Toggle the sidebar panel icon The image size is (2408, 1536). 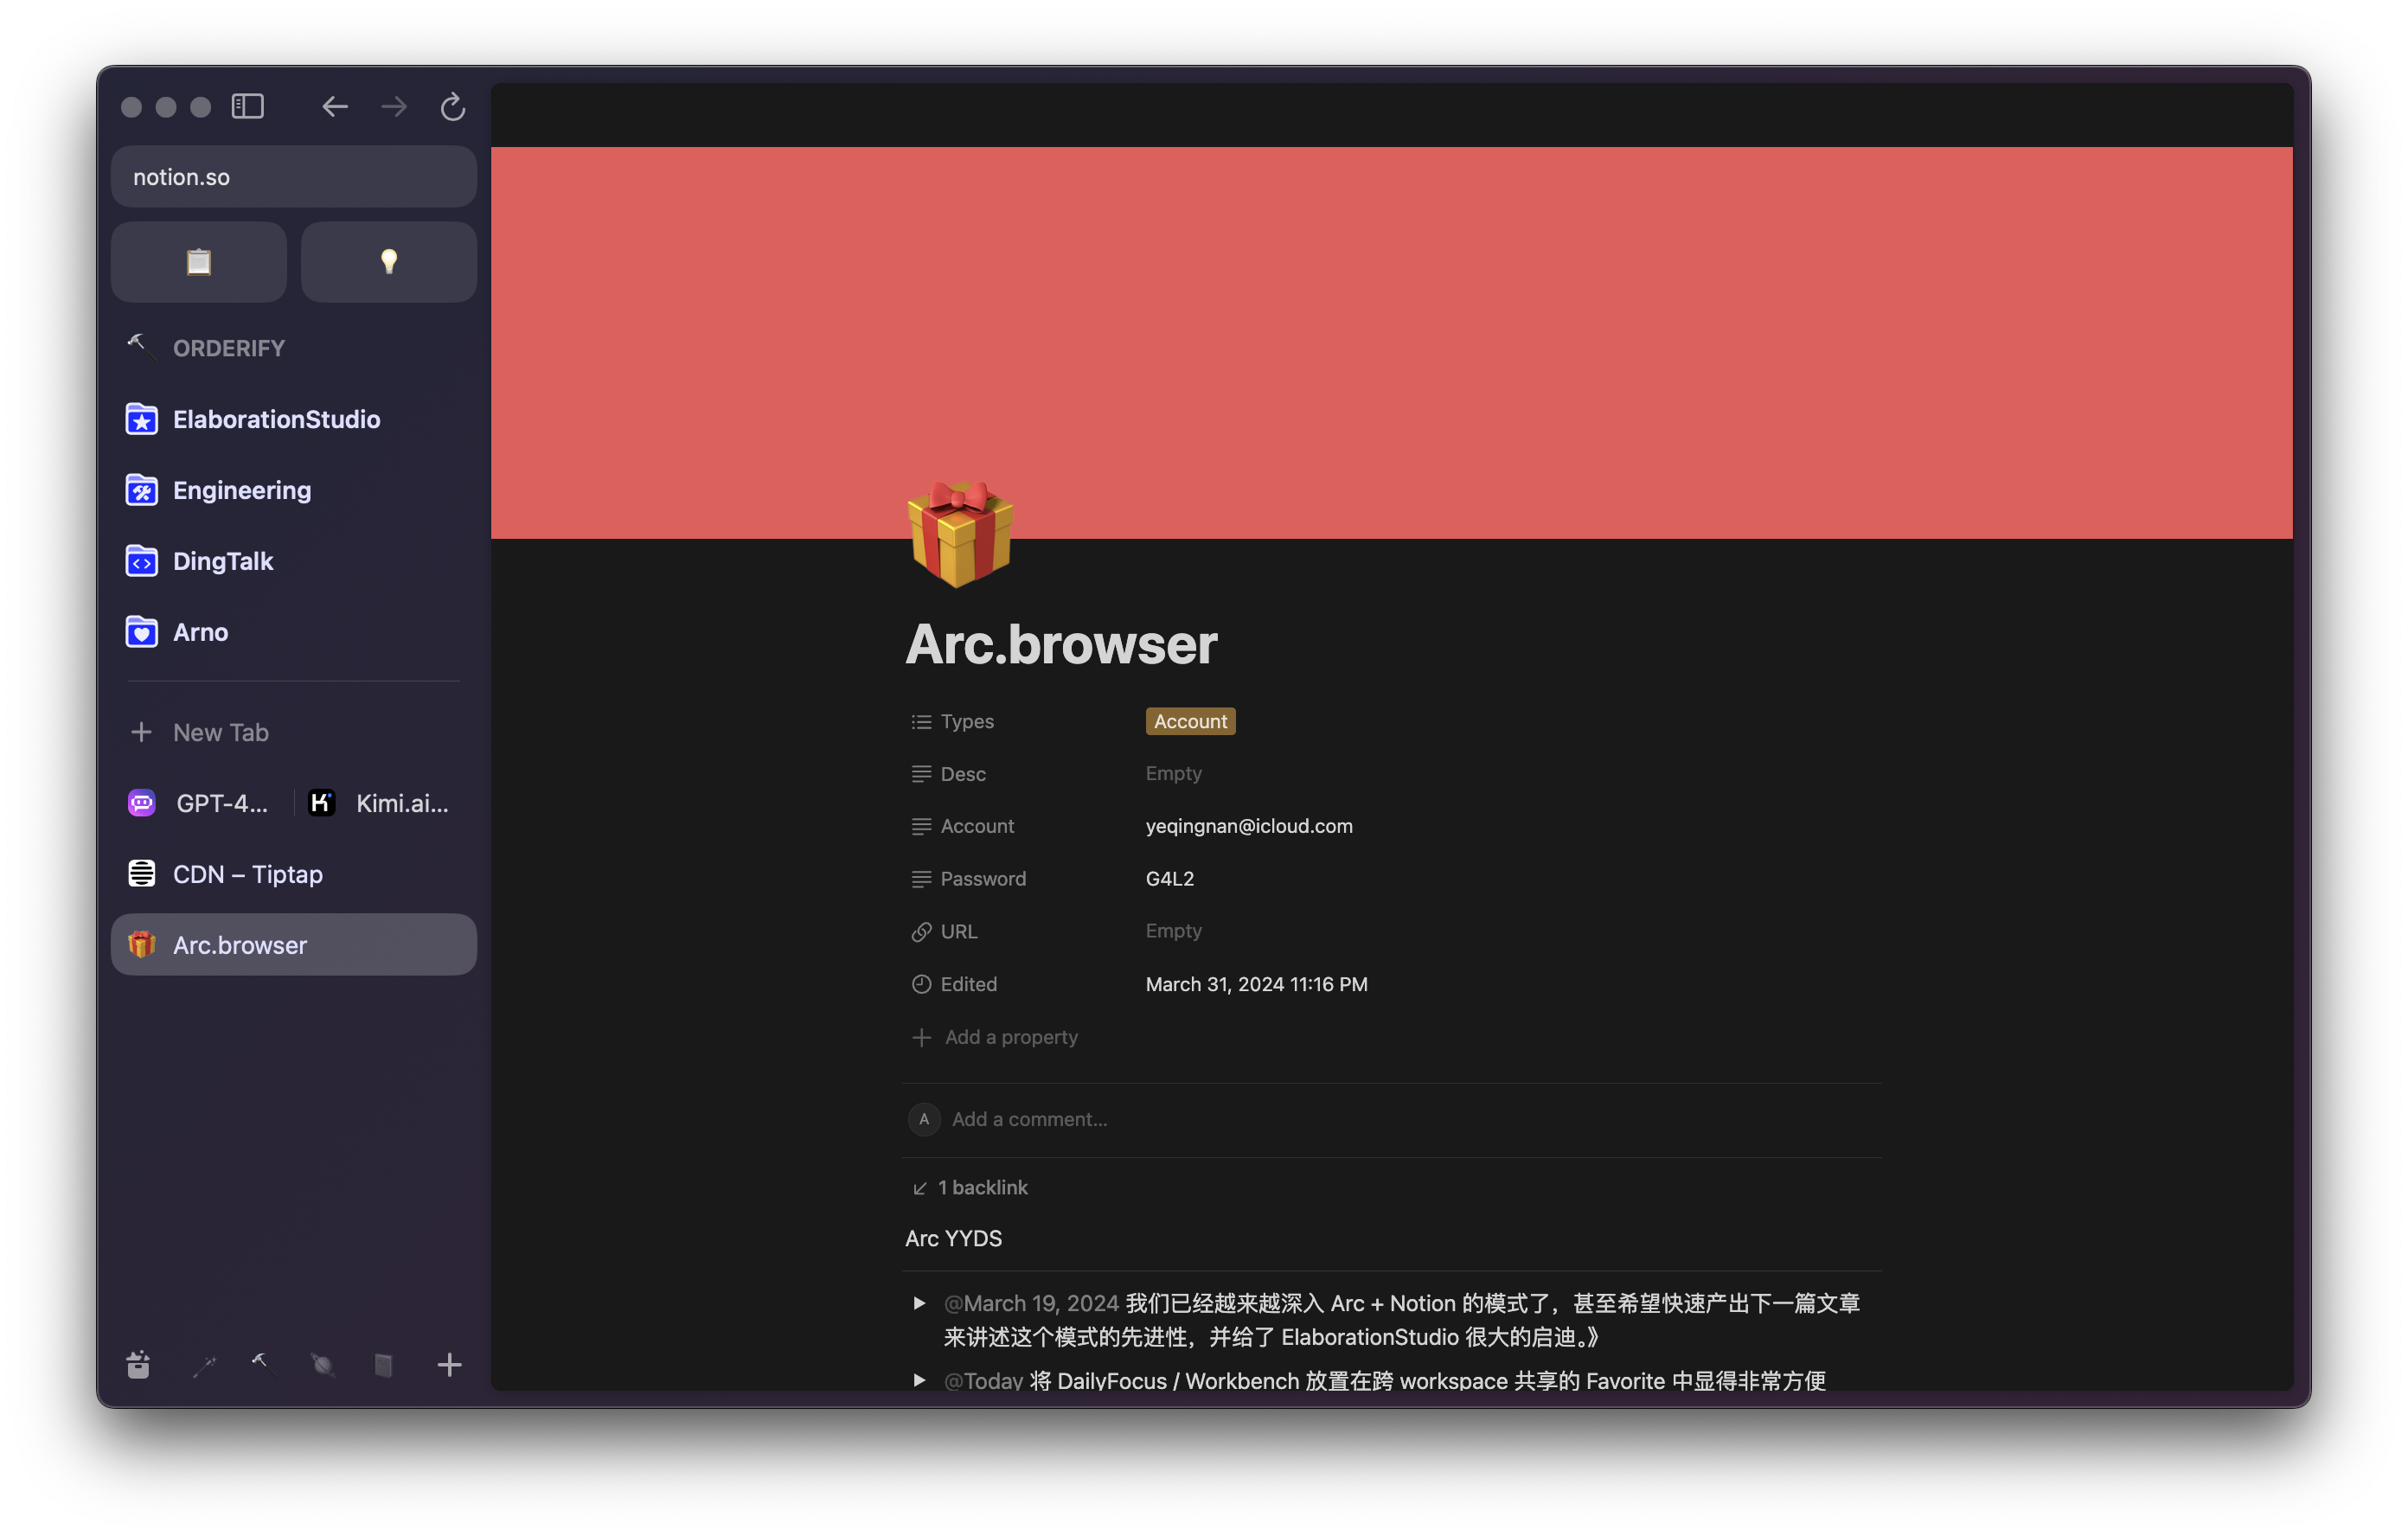247,106
